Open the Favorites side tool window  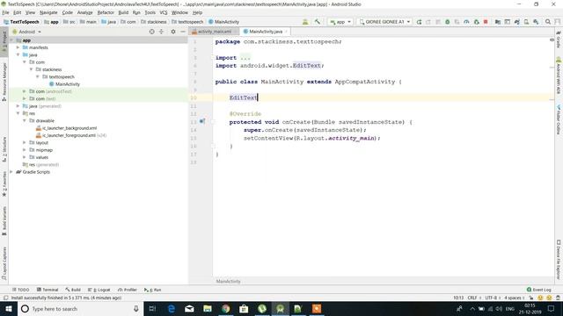(4, 183)
